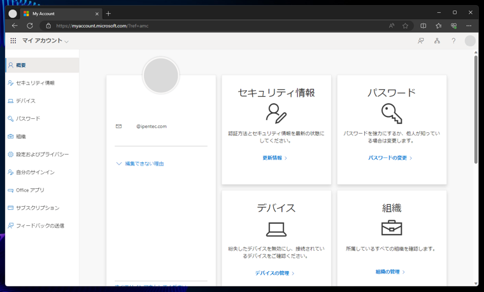Click the 更新情報 link

tap(274, 158)
